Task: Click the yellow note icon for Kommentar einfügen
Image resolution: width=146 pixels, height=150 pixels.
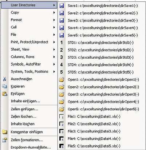Action: (x=5, y=132)
